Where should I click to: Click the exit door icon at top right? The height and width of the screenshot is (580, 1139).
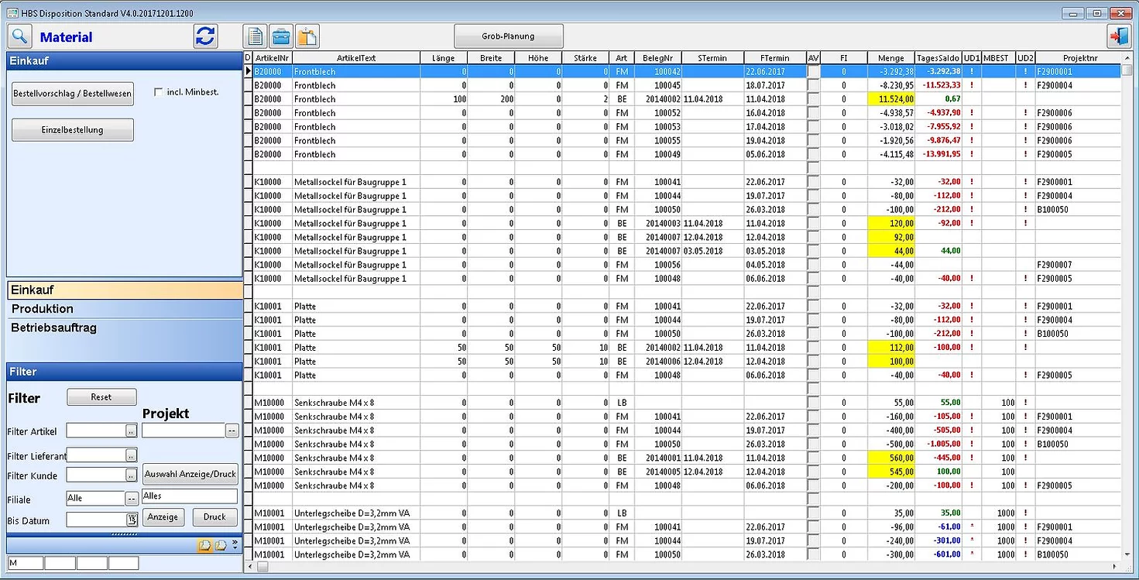(x=1119, y=36)
